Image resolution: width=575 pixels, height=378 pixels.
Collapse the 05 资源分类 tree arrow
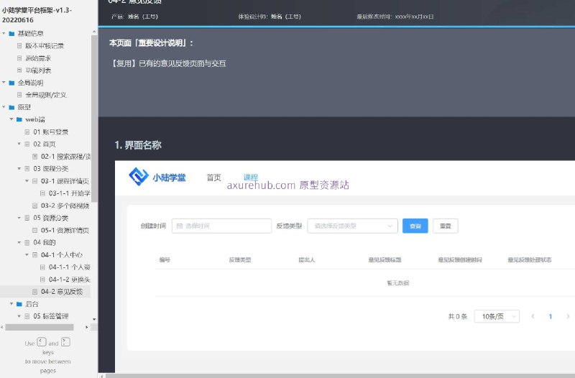coord(19,218)
